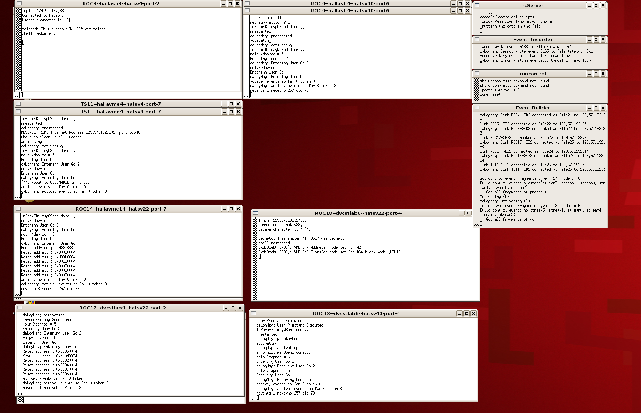
Task: Close the Event Recorder window
Action: pyautogui.click(x=603, y=39)
